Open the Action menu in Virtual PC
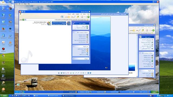This screenshot has height=97, width=173. coord(16,4)
